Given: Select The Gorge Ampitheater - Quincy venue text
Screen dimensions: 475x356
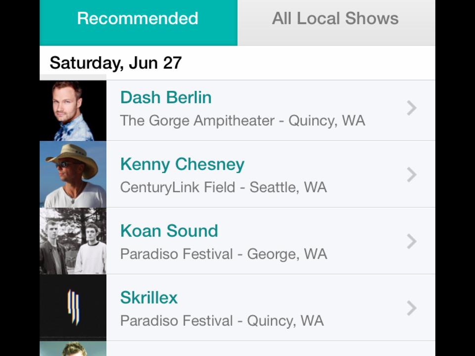Looking at the screenshot, I should [242, 121].
